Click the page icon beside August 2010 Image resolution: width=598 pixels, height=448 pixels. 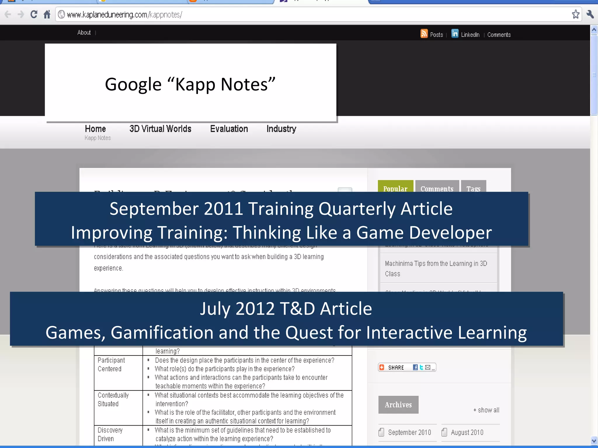click(444, 432)
